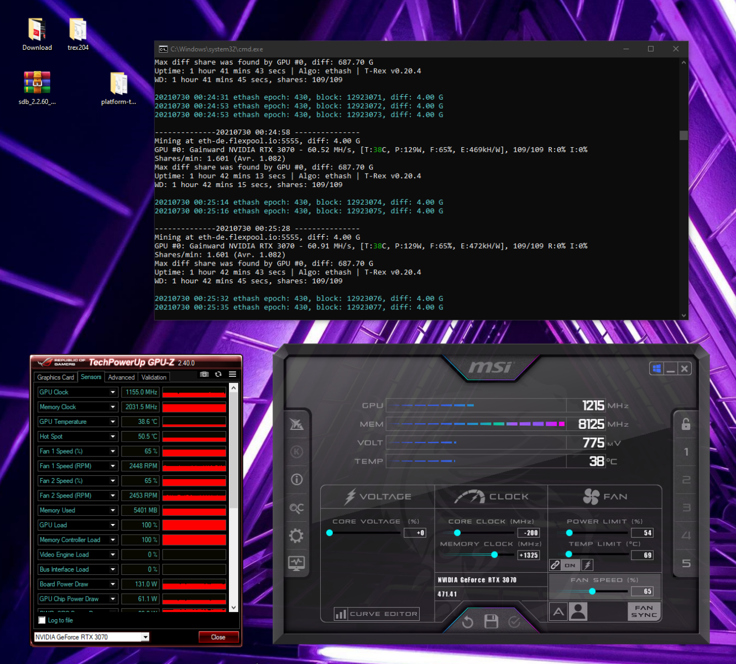Click the Power Limit slider handle
This screenshot has height=664, width=736.
pos(569,533)
